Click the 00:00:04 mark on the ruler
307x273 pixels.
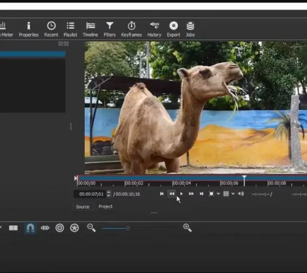pos(181,183)
